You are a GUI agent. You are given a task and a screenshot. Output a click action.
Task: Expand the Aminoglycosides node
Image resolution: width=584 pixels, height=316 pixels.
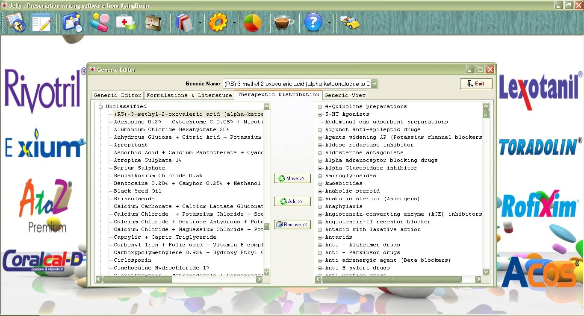point(320,176)
